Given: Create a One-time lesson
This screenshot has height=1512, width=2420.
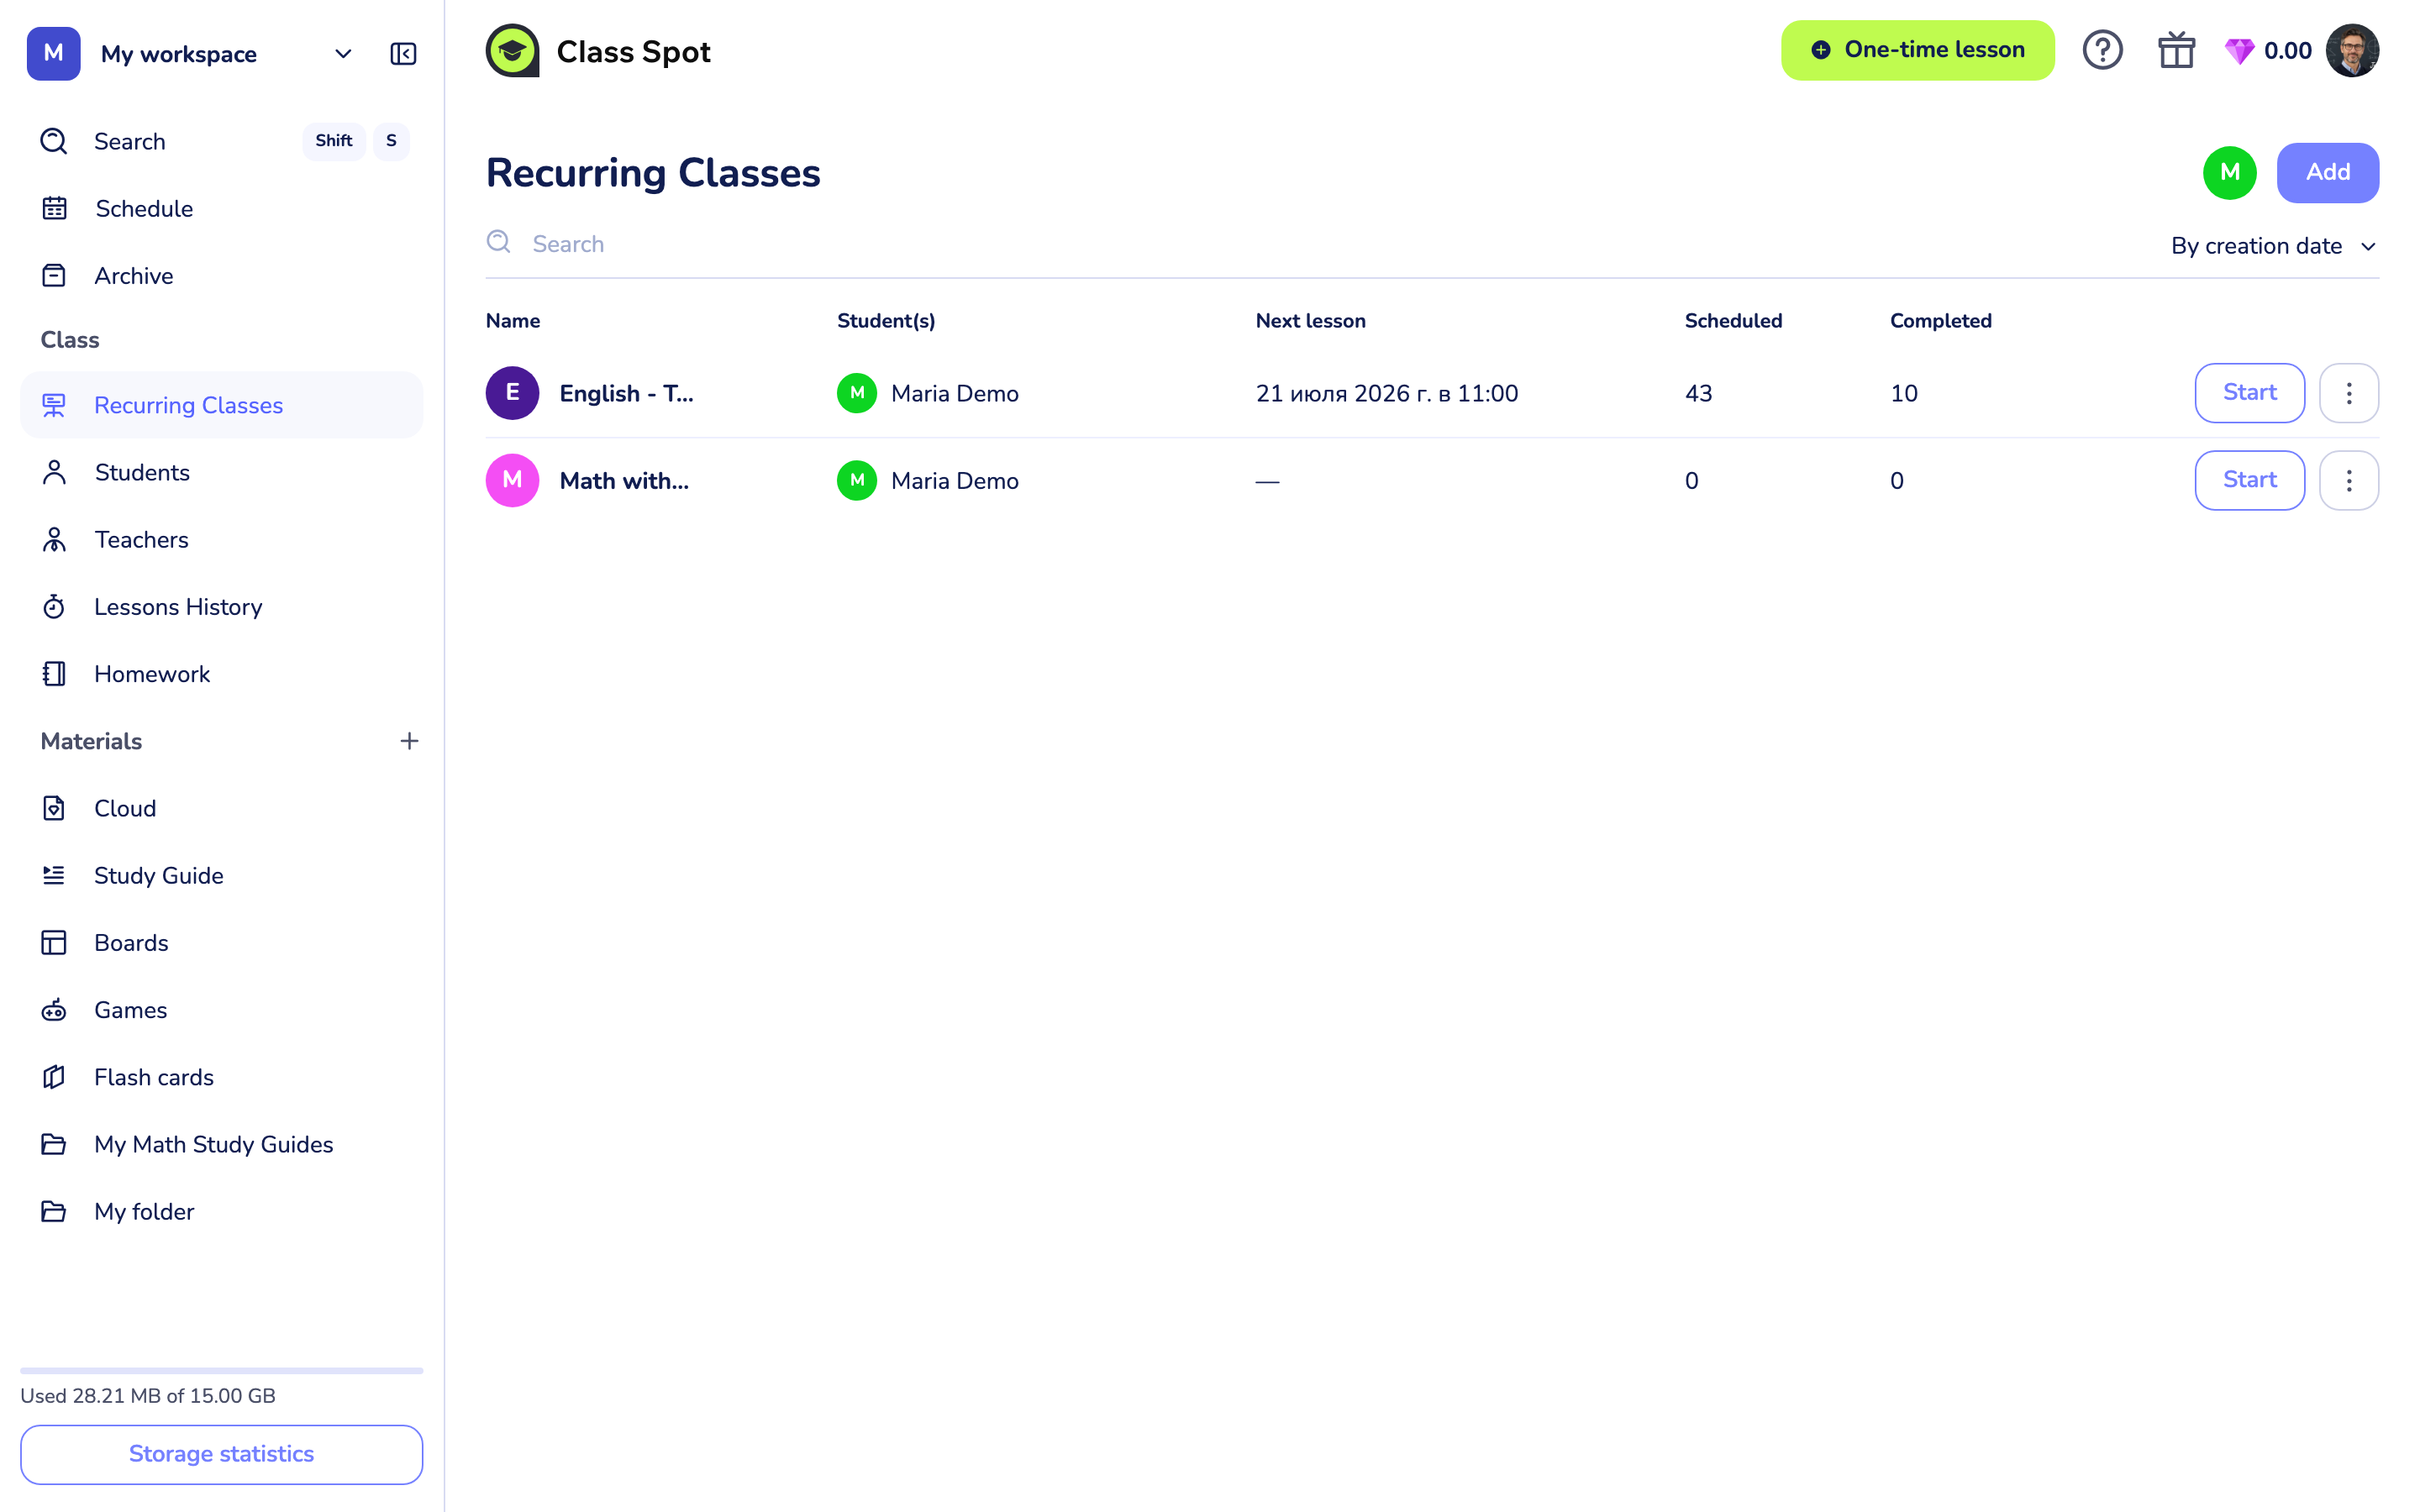Looking at the screenshot, I should click(1917, 50).
